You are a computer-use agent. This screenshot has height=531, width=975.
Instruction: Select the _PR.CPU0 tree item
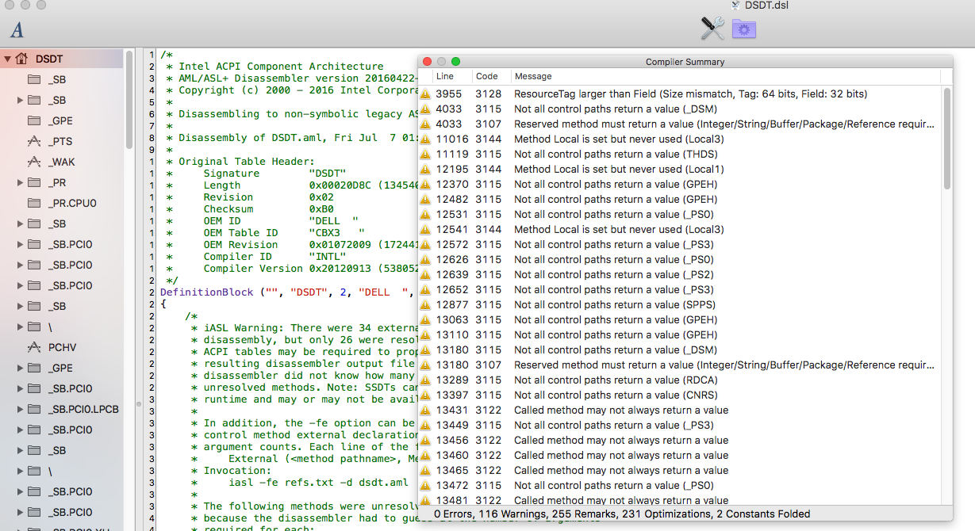[72, 203]
